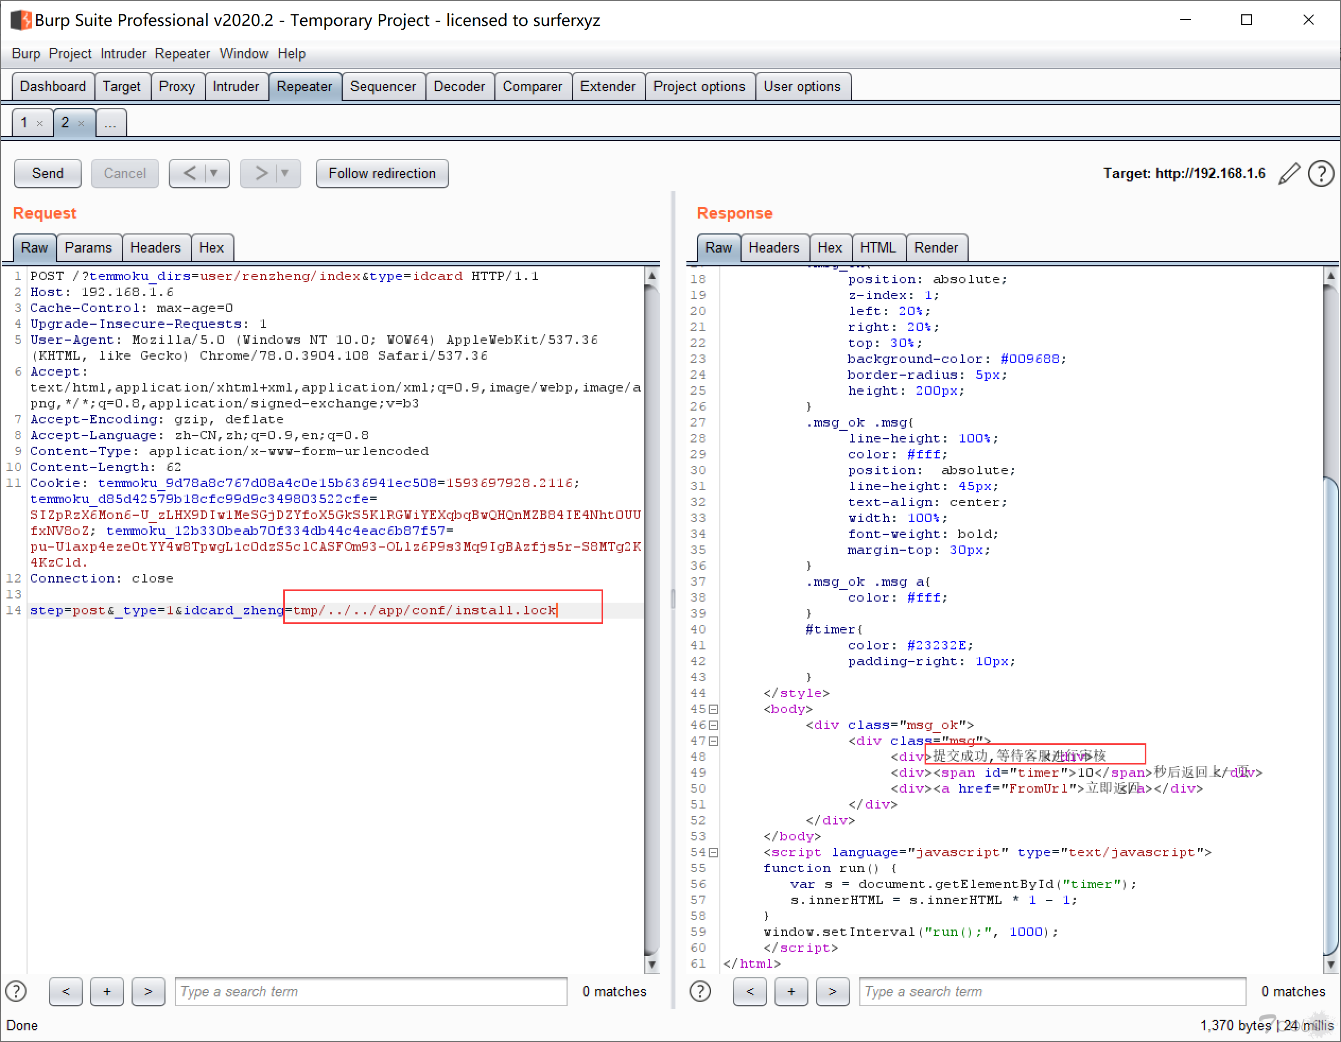This screenshot has width=1341, height=1042.
Task: Open the history back dropdown arrow
Action: (214, 174)
